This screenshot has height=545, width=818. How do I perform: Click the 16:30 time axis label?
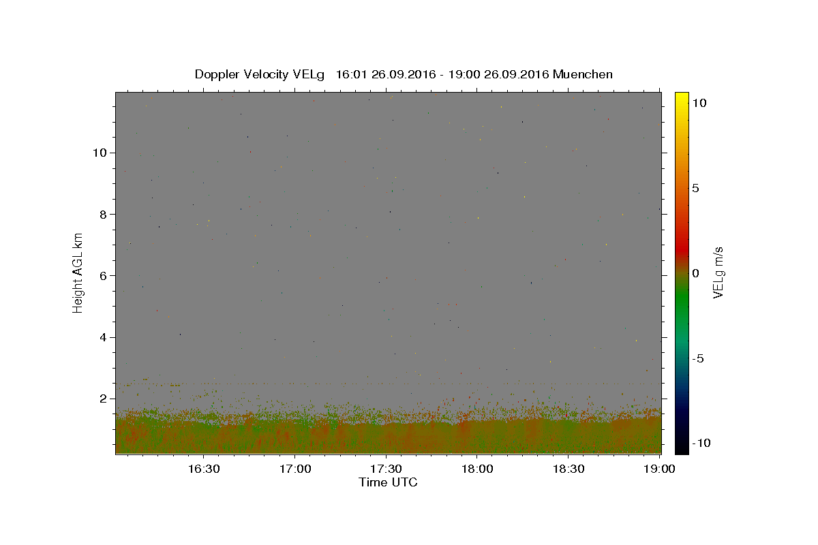[203, 469]
